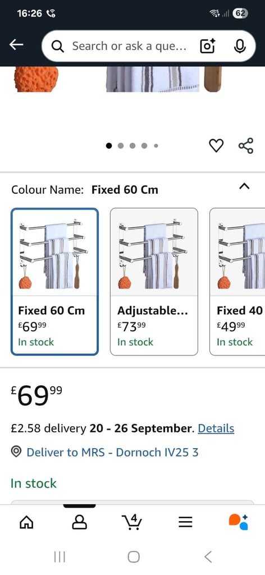Jump to second image carousel dot

(121, 145)
